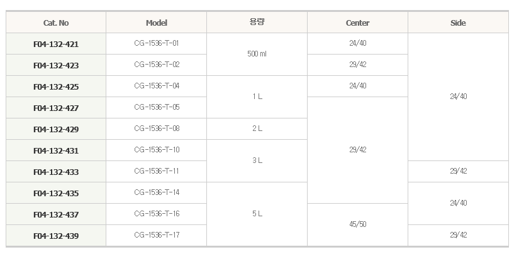Select the 용량 column header
The image size is (519, 257).
(257, 23)
